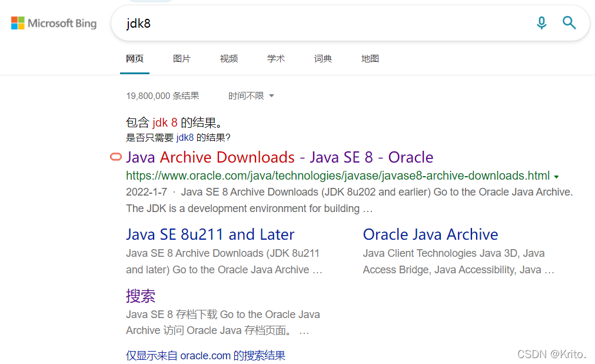Switch to the 地图 tab
The image size is (595, 364).
coord(370,59)
